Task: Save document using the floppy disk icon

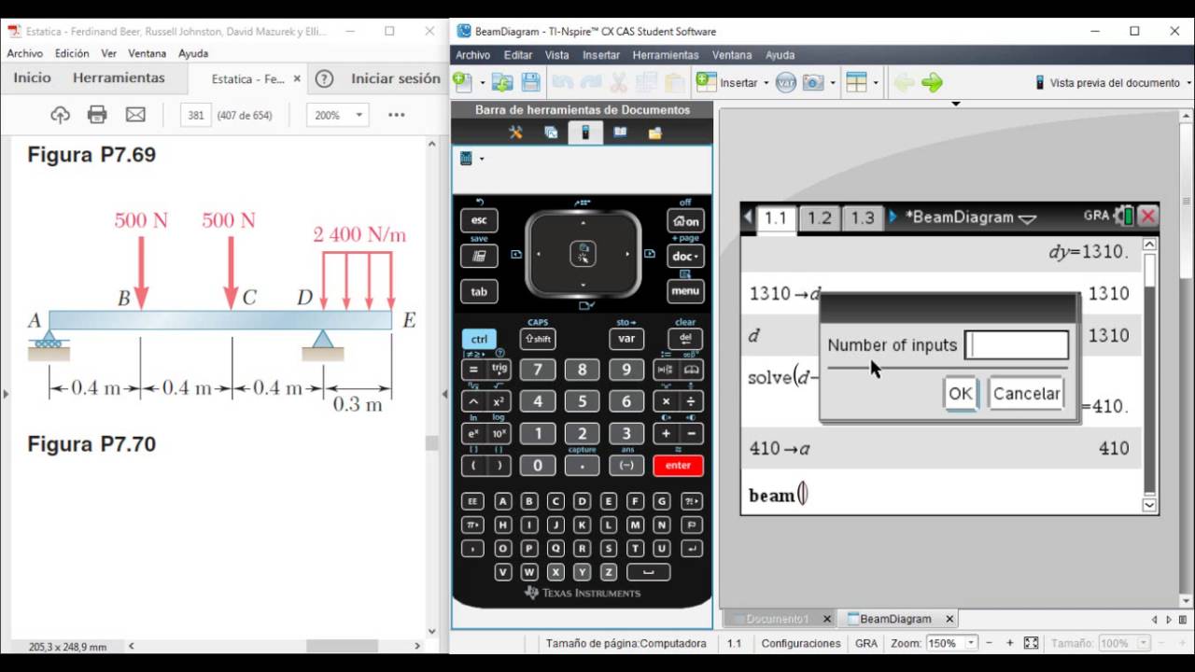Action: coord(530,82)
